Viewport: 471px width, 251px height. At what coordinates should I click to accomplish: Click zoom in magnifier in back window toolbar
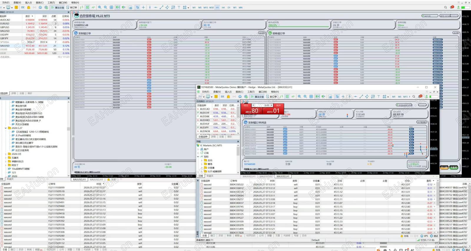point(99,7)
